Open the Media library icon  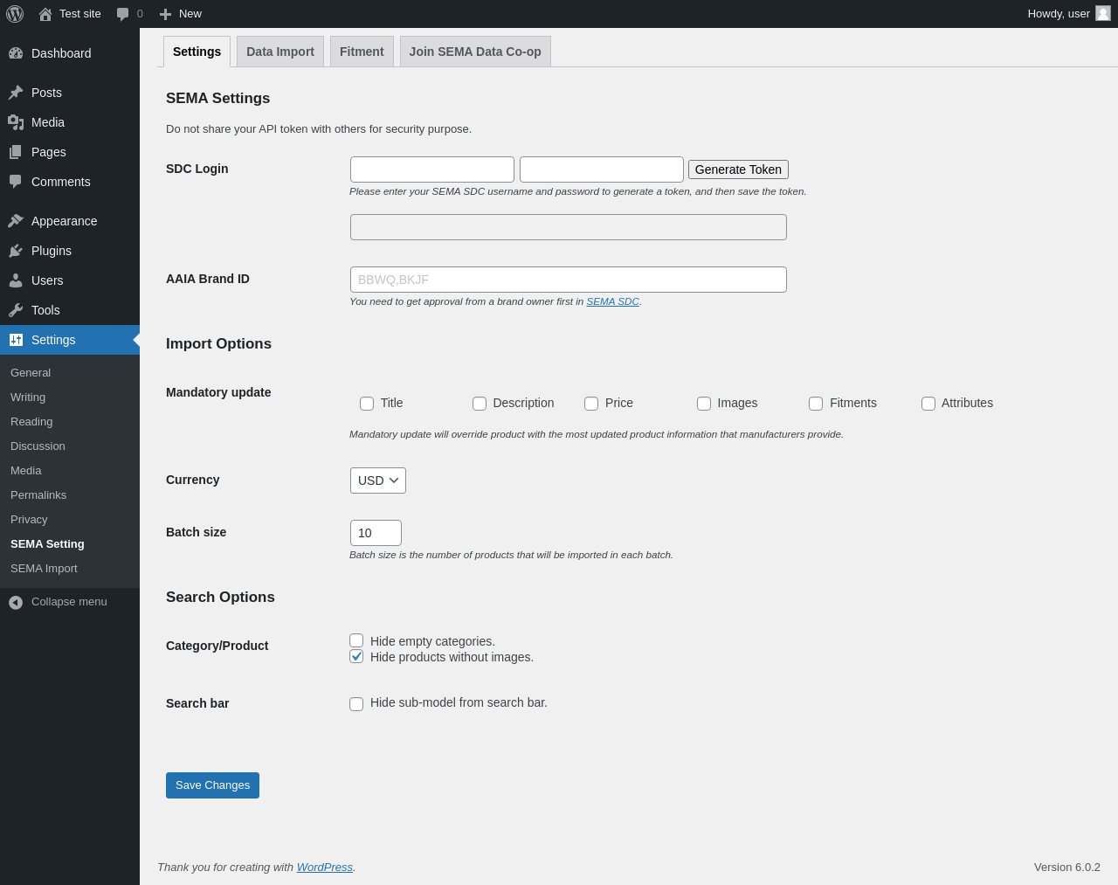point(16,122)
